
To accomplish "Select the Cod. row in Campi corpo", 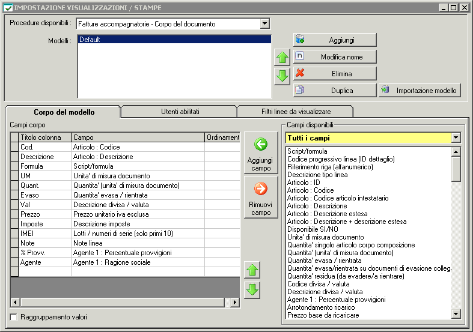I will pos(125,147).
